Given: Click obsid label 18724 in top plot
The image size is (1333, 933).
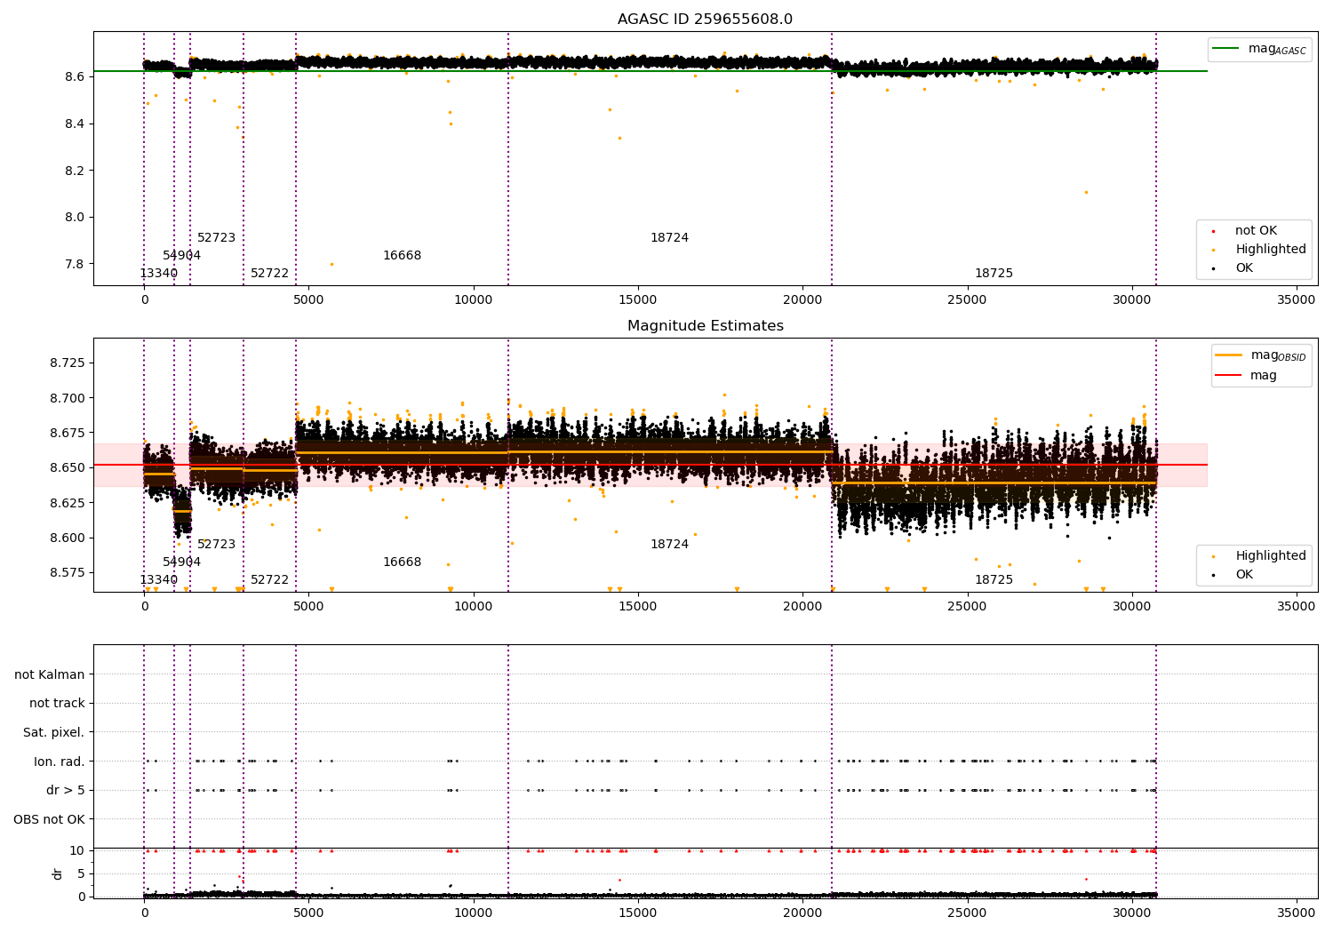Looking at the screenshot, I should [669, 238].
